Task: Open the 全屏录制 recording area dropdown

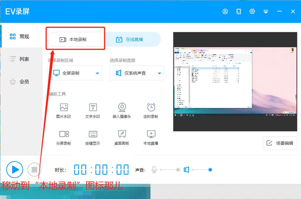Action: pyautogui.click(x=75, y=73)
